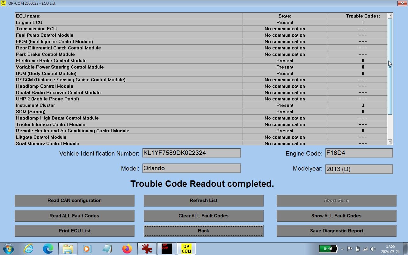Save Diagnostic Report

pos(336,231)
